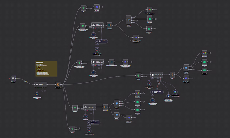Select the Support Alert Discord node
Screen dimensions: 230x138
129,118
